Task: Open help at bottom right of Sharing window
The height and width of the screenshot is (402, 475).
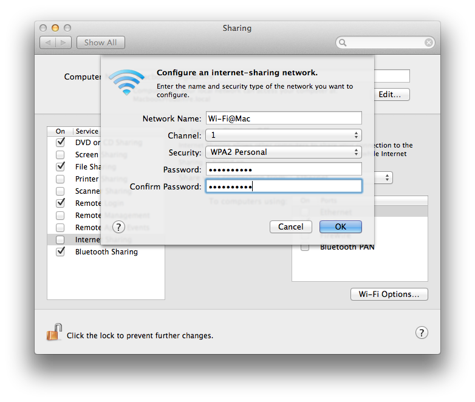Action: (x=422, y=333)
